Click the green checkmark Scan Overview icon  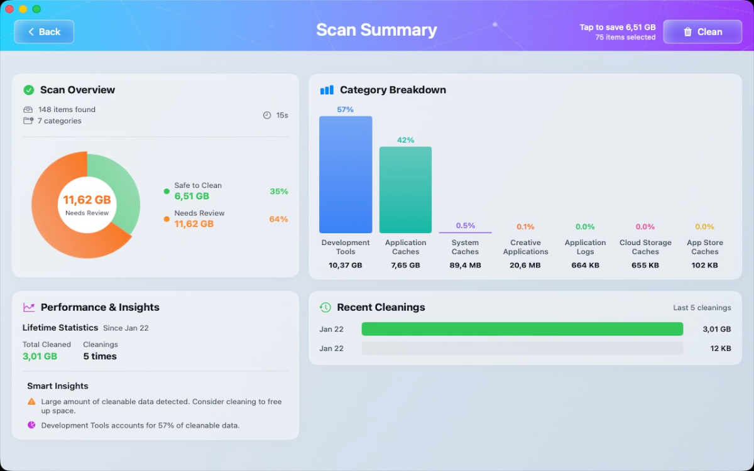pyautogui.click(x=28, y=89)
